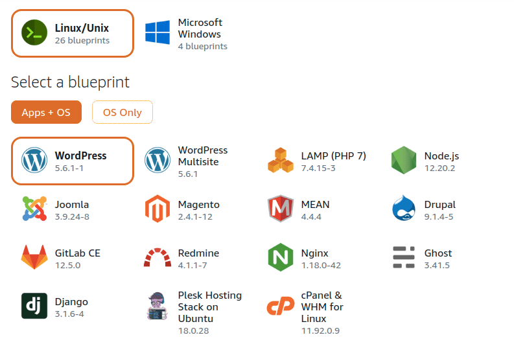The width and height of the screenshot is (514, 346).
Task: Click the Joomla 3.9.24-8 version text
Action: click(72, 216)
